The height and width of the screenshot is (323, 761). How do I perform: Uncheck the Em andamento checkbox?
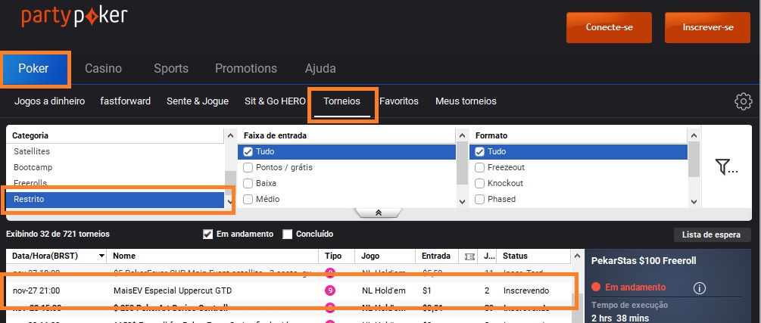pos(207,234)
